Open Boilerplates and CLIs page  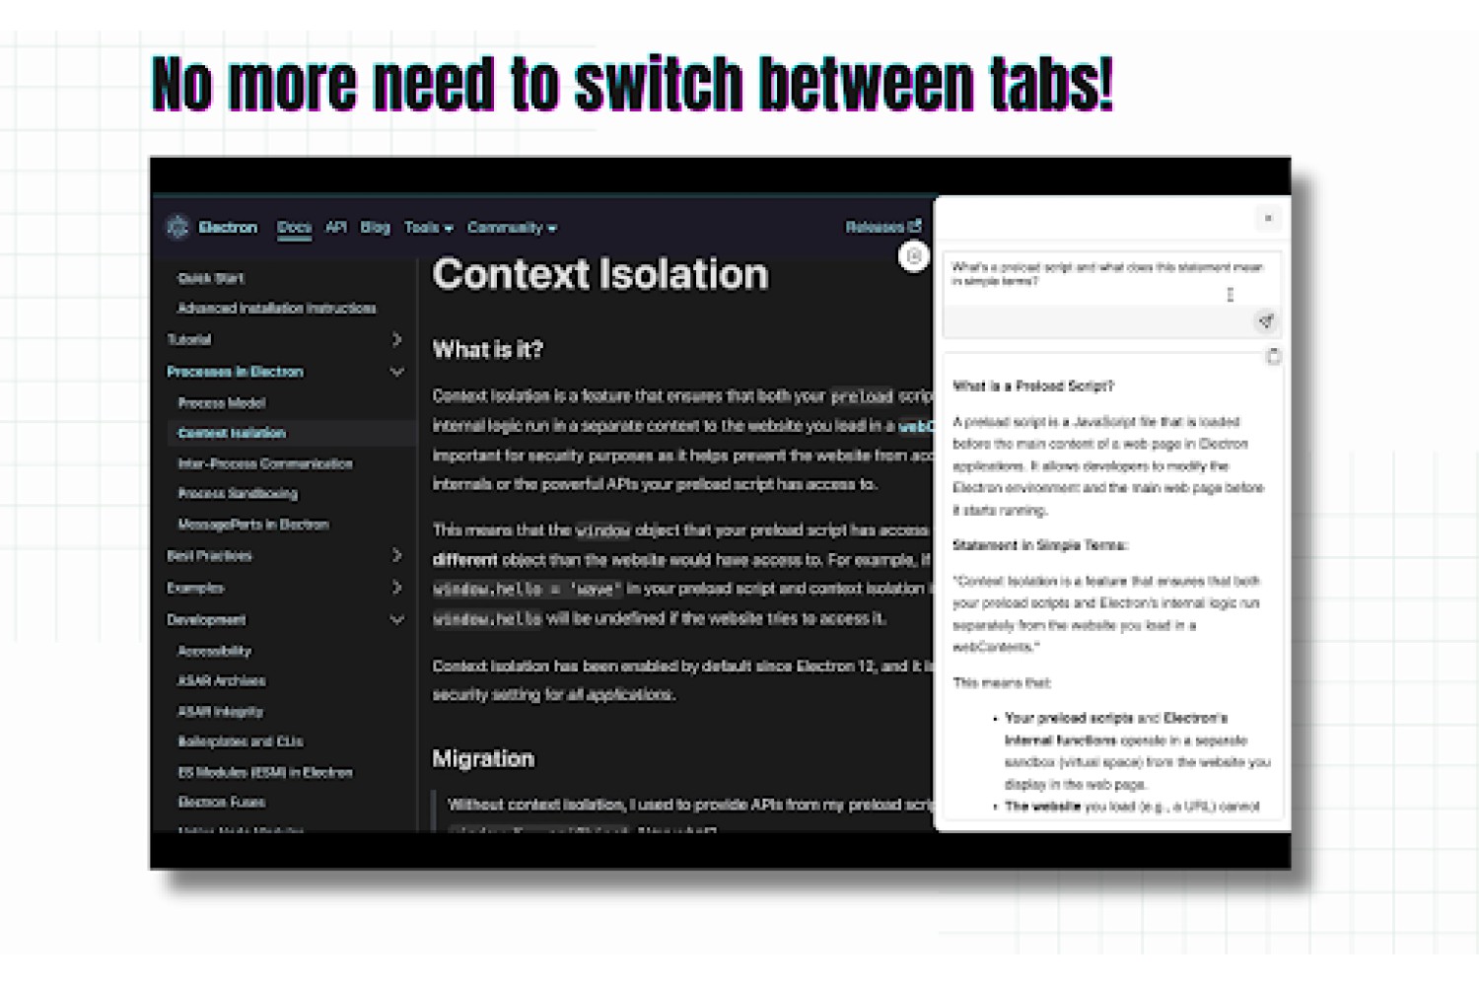point(241,741)
